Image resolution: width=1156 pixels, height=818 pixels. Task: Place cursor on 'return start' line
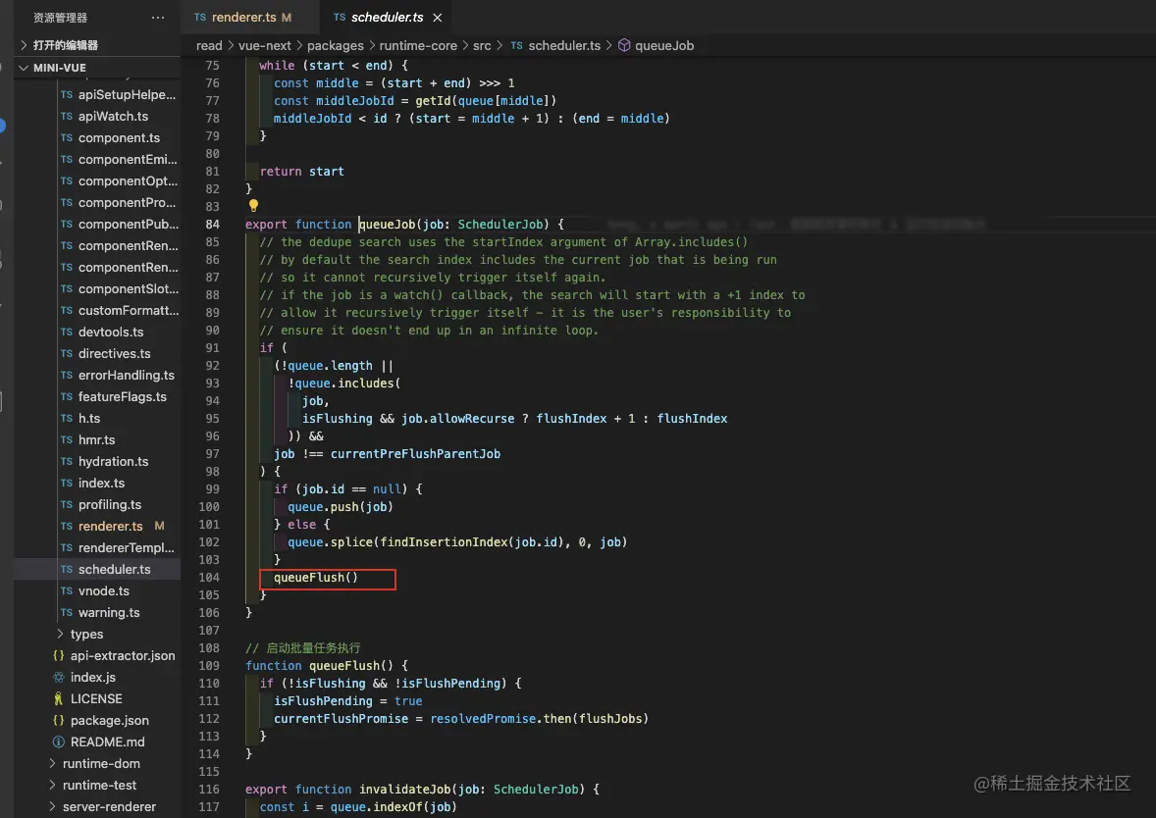coord(302,171)
